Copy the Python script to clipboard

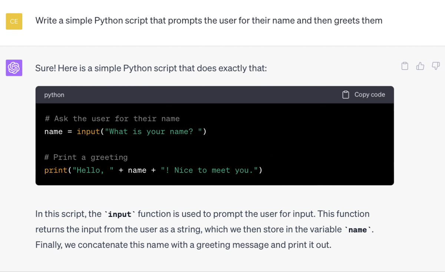coord(364,94)
